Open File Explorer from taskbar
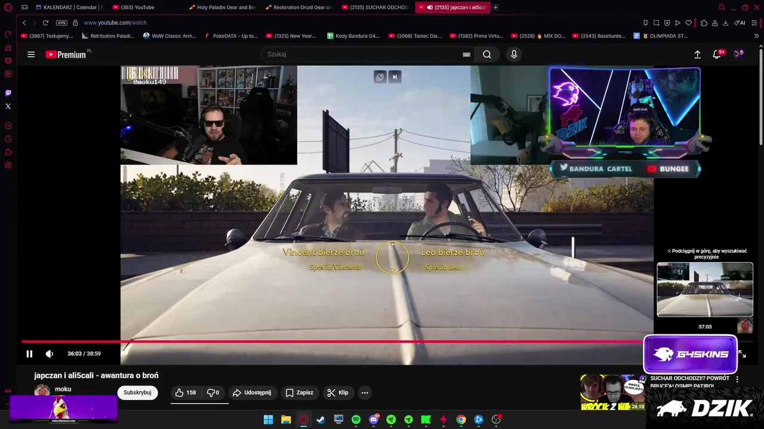 point(286,419)
